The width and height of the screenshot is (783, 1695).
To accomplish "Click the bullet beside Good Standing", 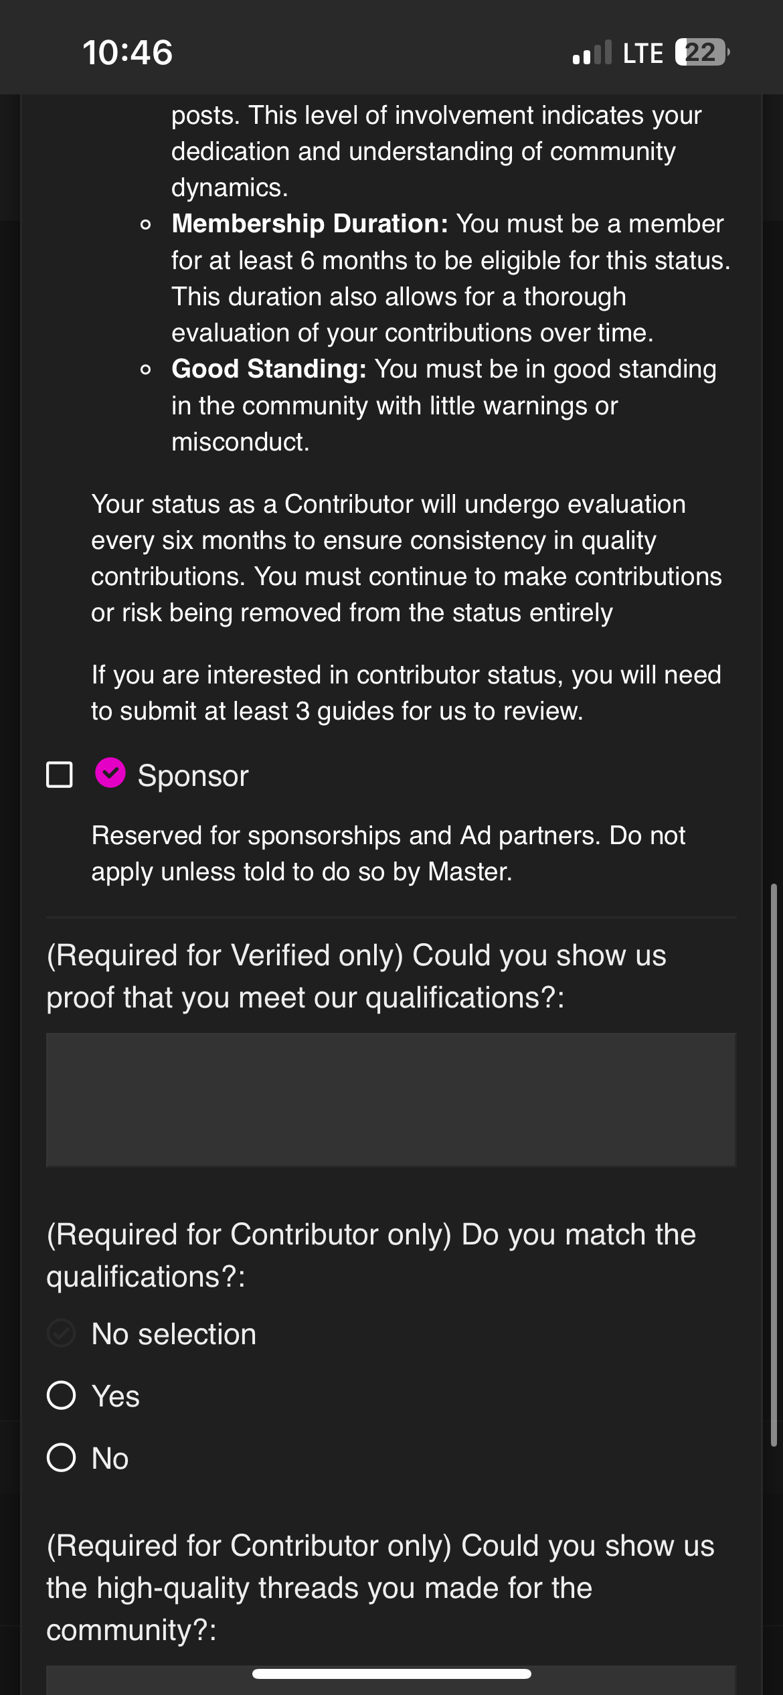I will [146, 370].
